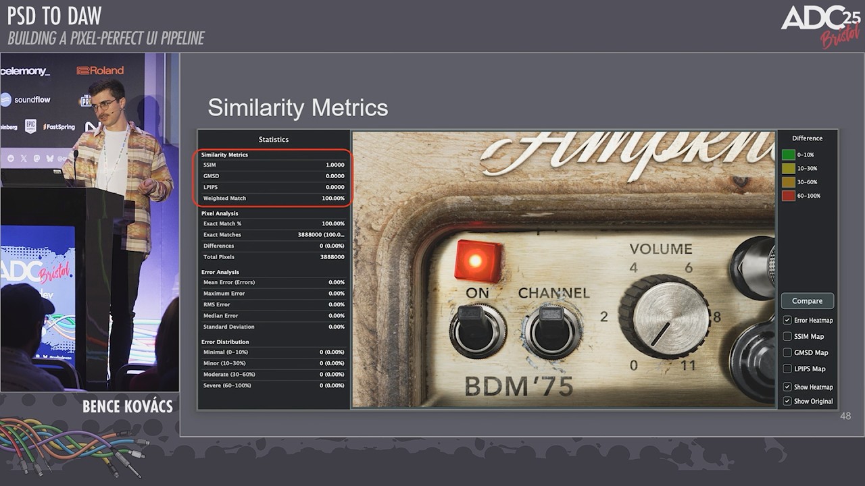865x486 pixels.
Task: Click the Error Distribution section heading
Action: [225, 342]
